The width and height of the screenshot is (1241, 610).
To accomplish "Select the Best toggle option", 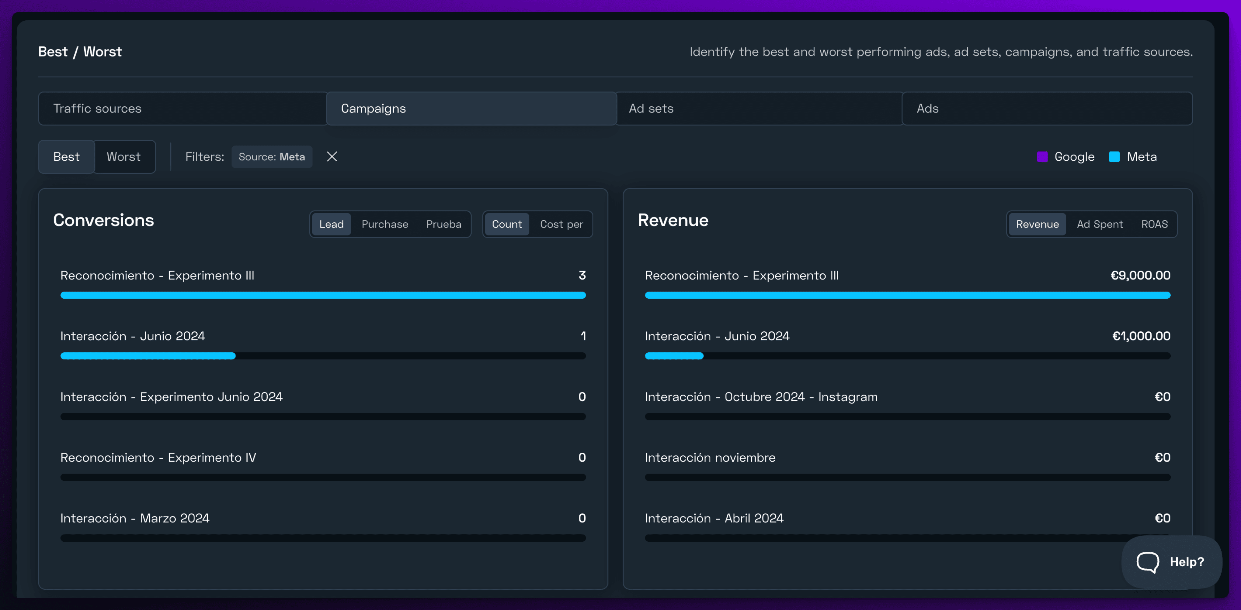I will 67,156.
